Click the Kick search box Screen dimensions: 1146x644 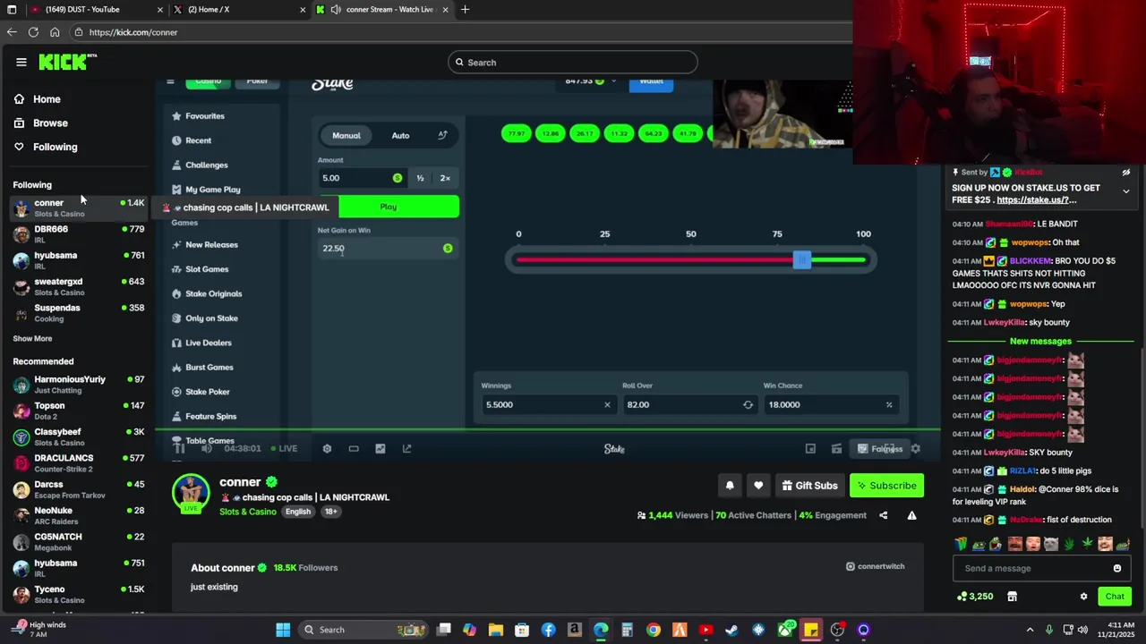(x=573, y=63)
